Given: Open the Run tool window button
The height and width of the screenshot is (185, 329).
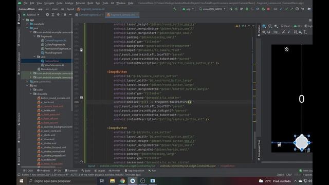Looking at the screenshot, I should click(x=152, y=171).
